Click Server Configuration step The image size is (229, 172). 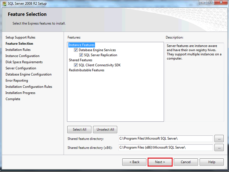(x=21, y=68)
